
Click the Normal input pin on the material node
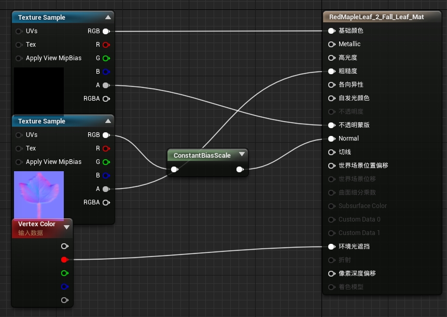(x=331, y=139)
